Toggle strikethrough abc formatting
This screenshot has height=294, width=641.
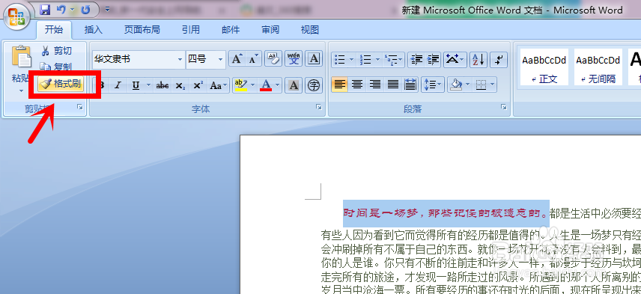pyautogui.click(x=162, y=85)
